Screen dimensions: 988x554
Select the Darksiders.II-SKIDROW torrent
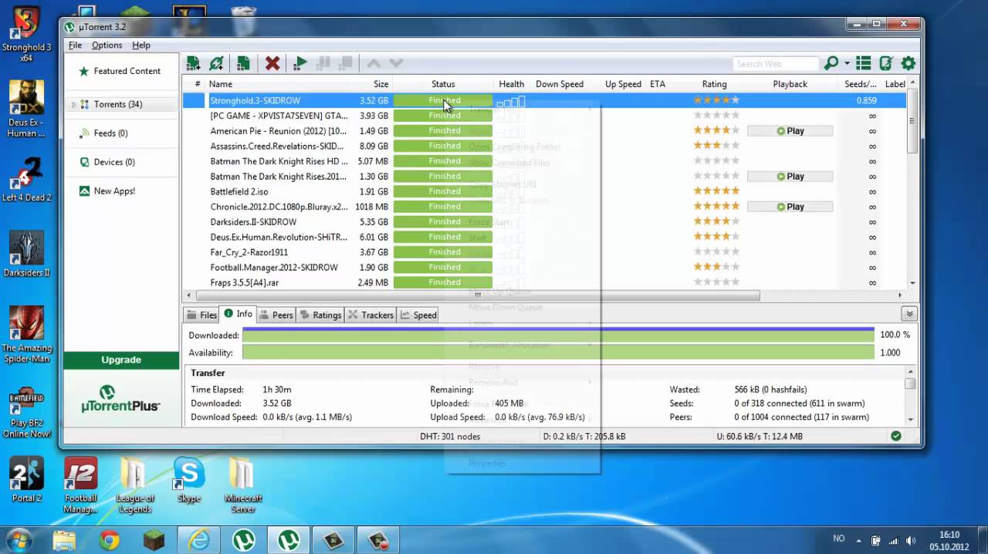coord(544,222)
